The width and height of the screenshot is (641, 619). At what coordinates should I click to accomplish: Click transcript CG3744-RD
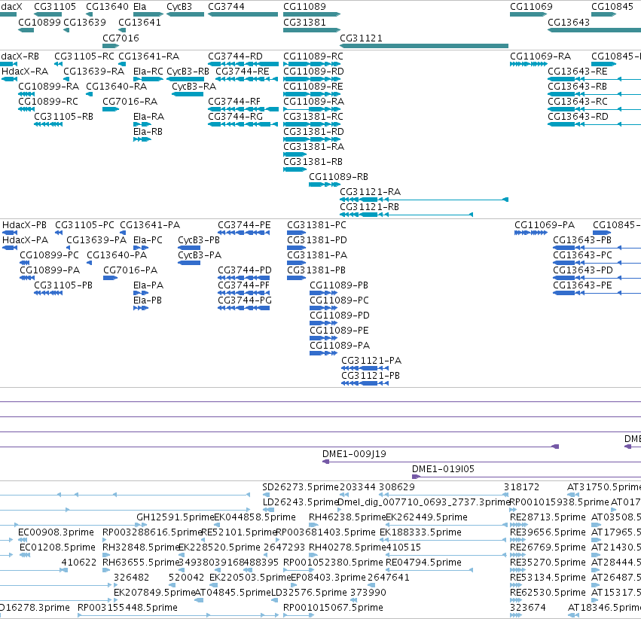243,64
